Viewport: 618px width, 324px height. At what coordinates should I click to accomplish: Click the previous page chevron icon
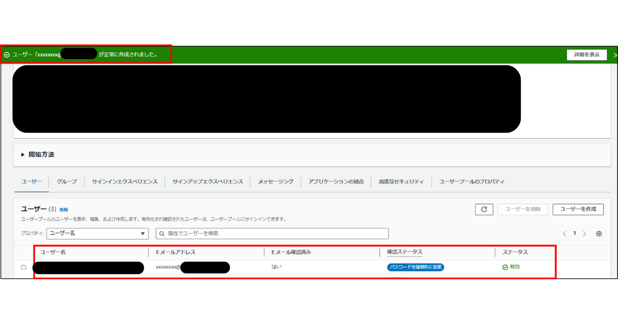point(564,233)
